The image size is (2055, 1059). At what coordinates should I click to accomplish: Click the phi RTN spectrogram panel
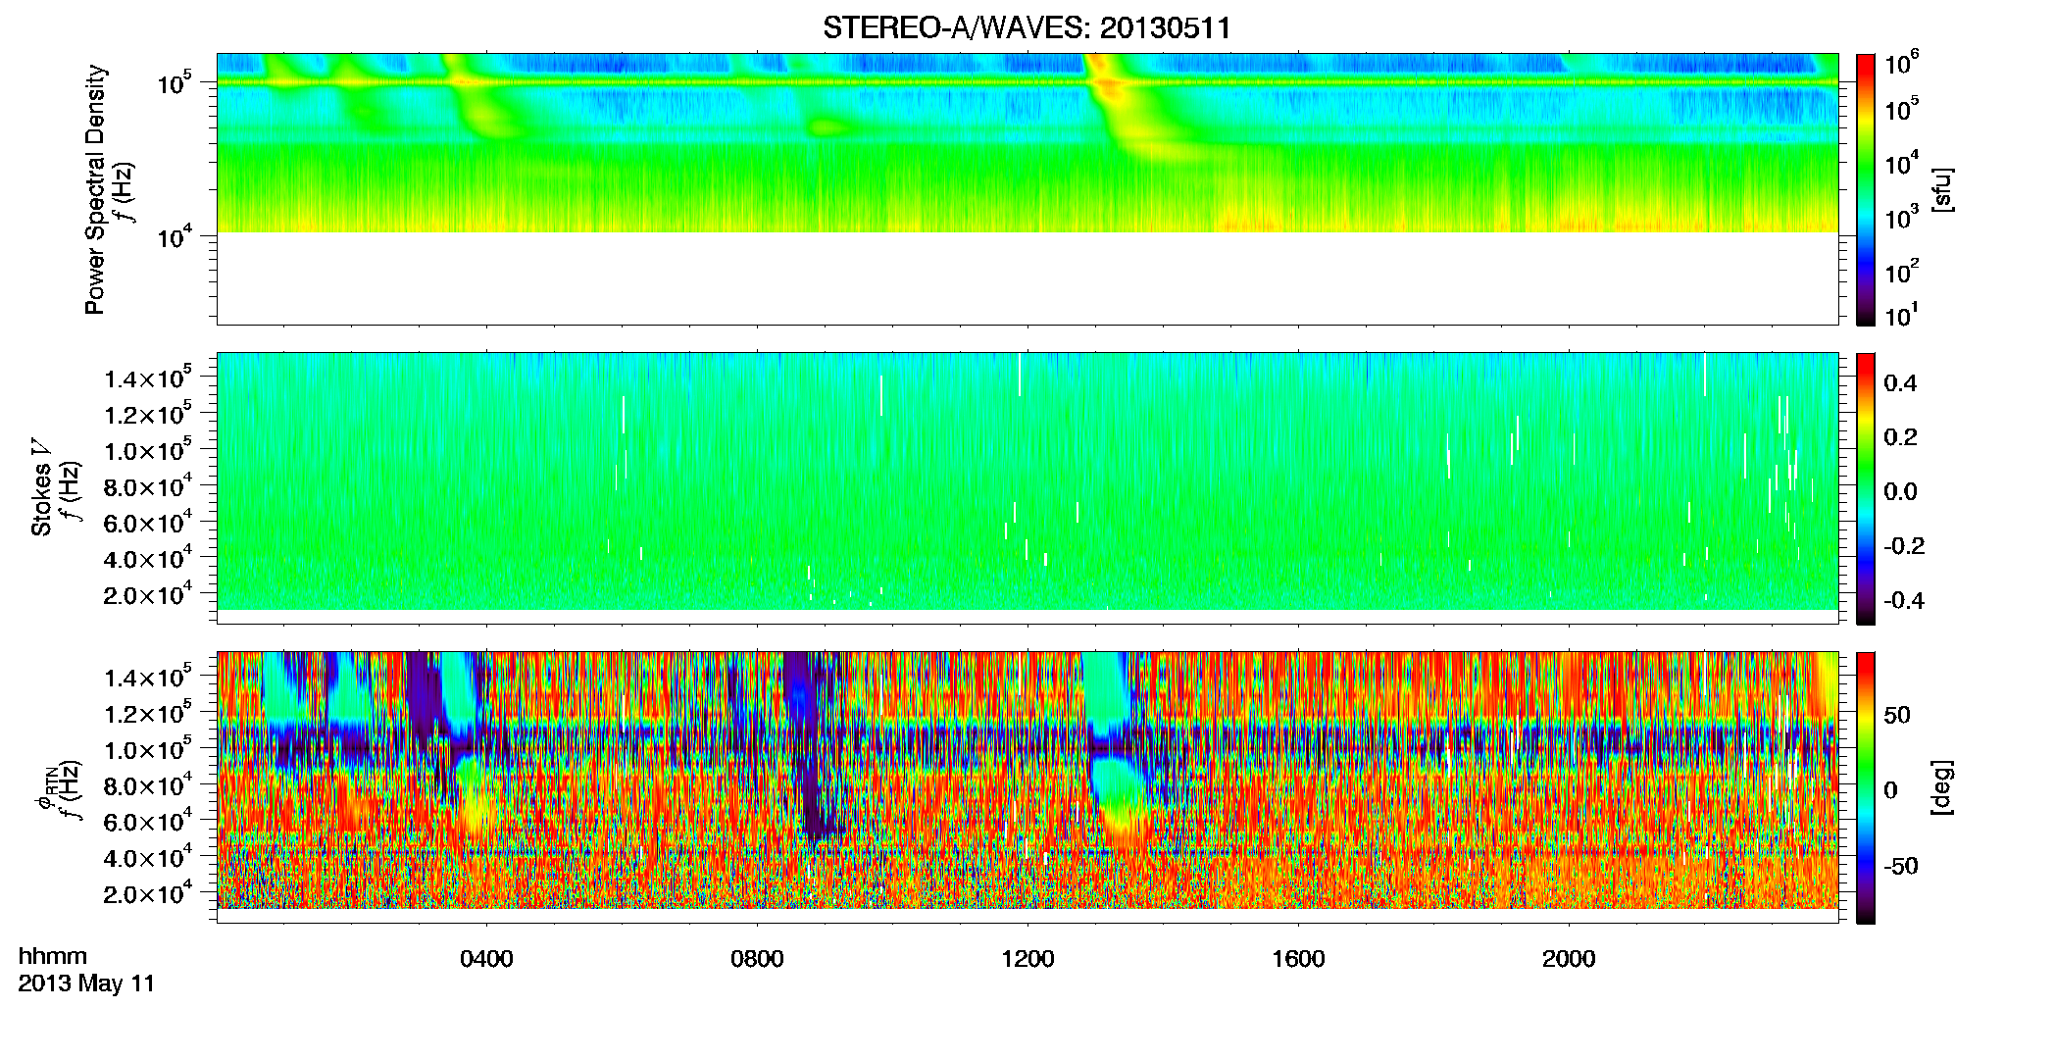point(1027,787)
